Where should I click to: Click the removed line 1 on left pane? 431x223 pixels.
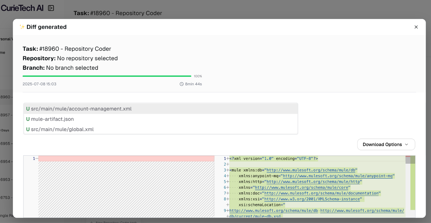tap(126, 159)
